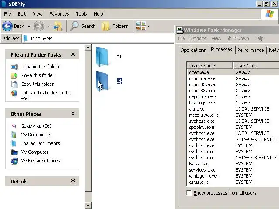Open the Shared Documents link

(x=40, y=143)
